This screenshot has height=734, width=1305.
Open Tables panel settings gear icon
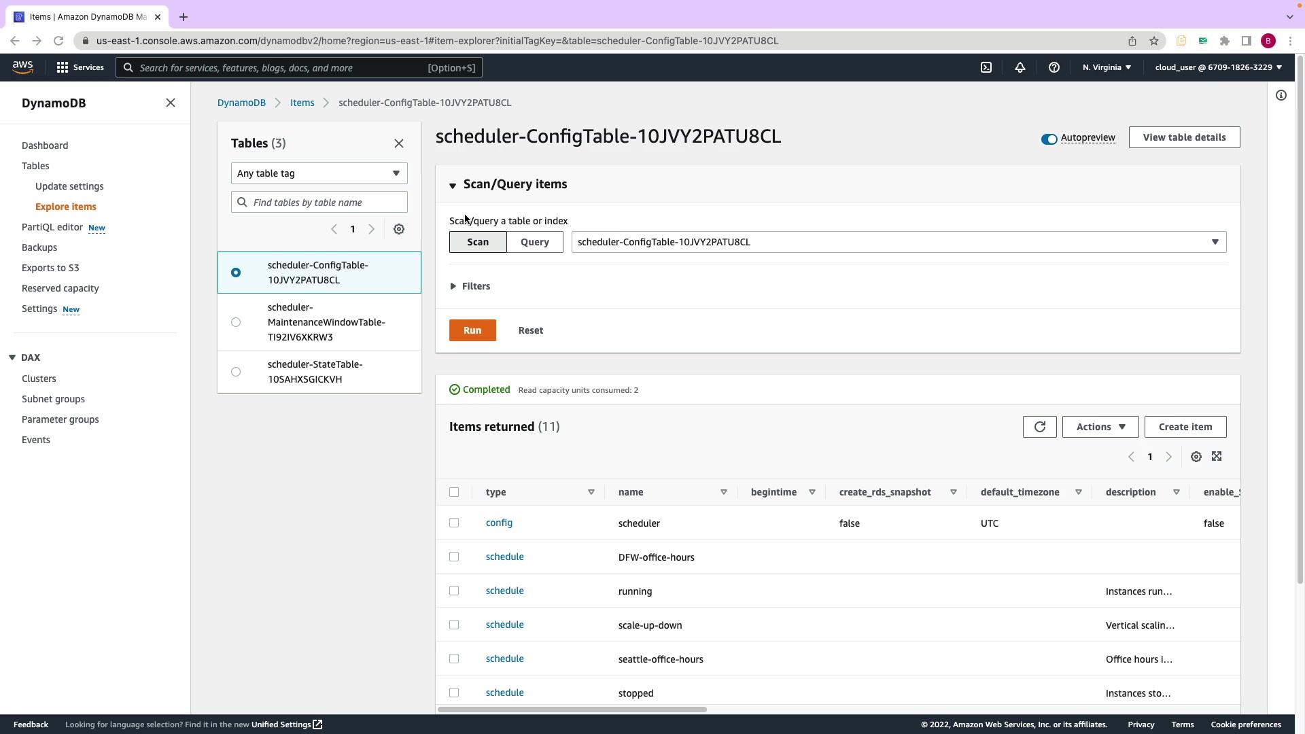tap(399, 229)
